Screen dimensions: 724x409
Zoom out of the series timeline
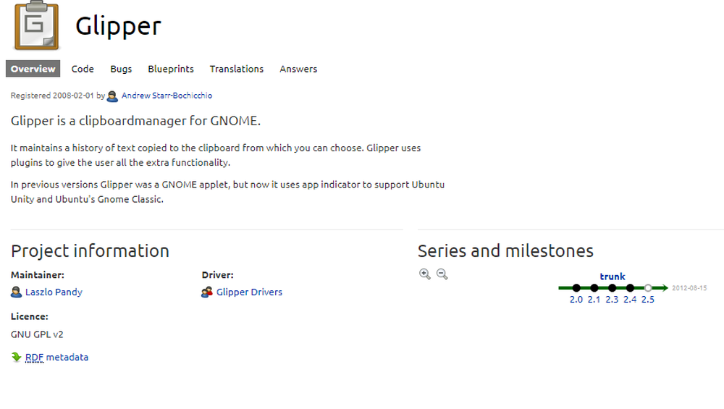[x=442, y=274]
